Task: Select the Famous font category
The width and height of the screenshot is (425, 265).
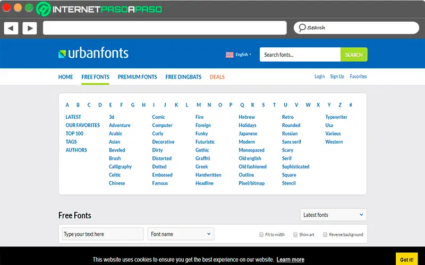Action: (x=160, y=183)
